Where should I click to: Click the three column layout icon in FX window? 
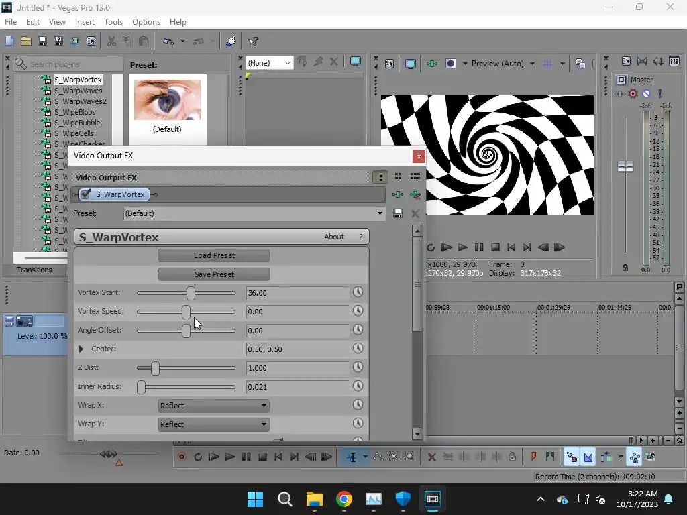point(415,177)
